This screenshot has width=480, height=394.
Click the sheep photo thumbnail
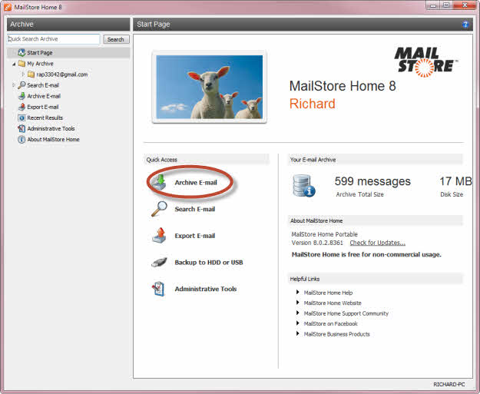click(210, 87)
